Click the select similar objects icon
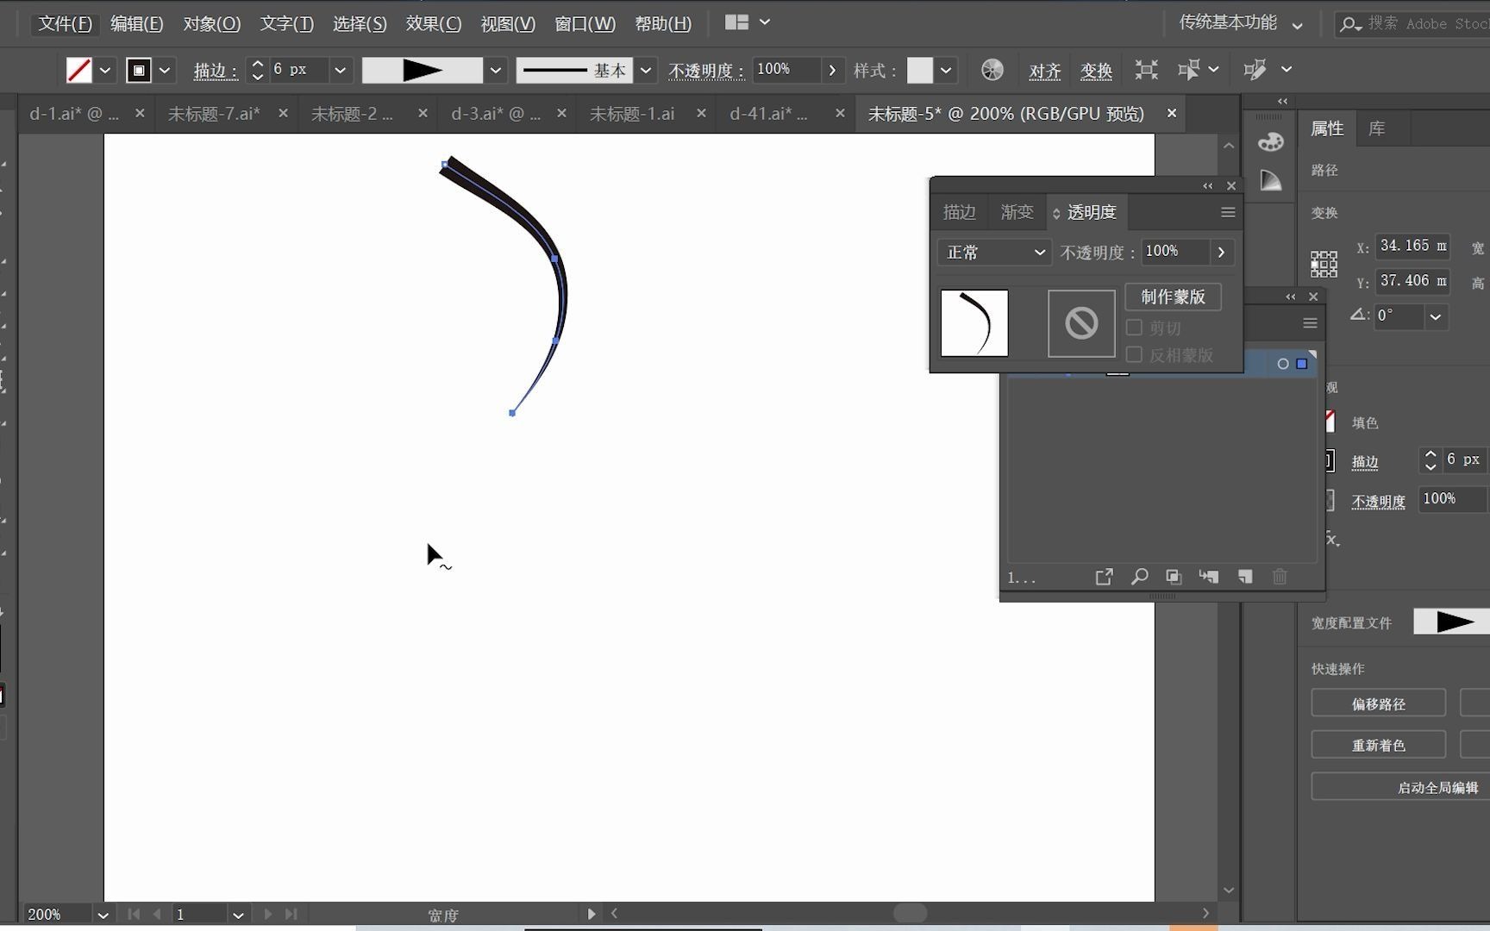 click(x=1189, y=70)
